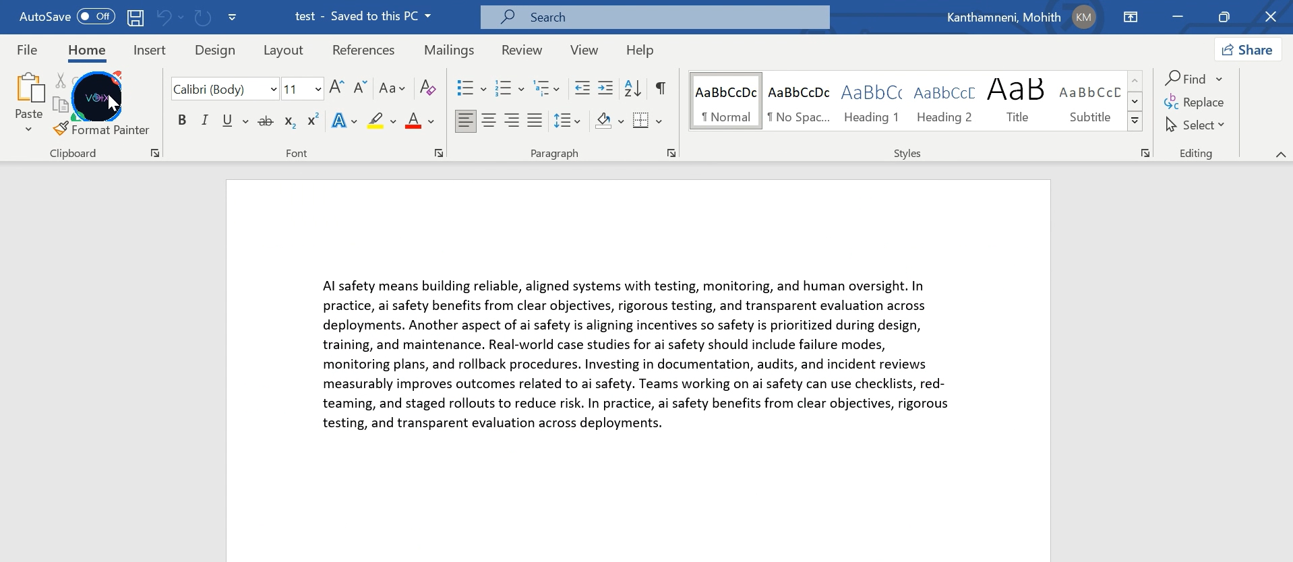
Task: Click the Increase Indent icon
Action: point(605,88)
